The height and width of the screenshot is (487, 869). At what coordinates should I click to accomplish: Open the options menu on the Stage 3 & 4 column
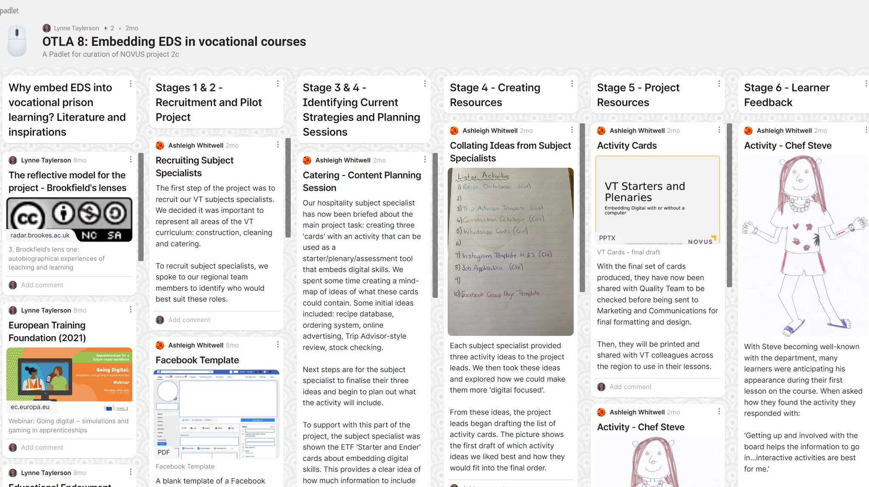pos(425,83)
